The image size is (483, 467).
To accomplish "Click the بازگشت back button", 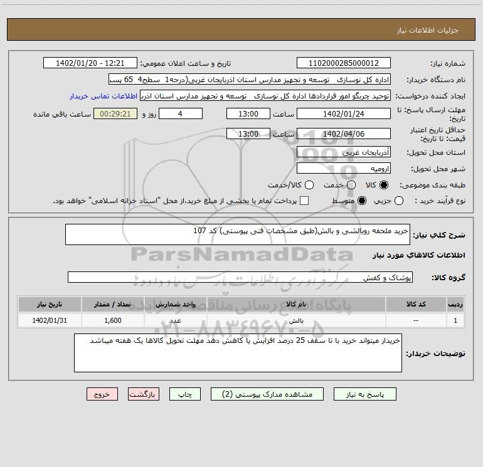I will (144, 394).
